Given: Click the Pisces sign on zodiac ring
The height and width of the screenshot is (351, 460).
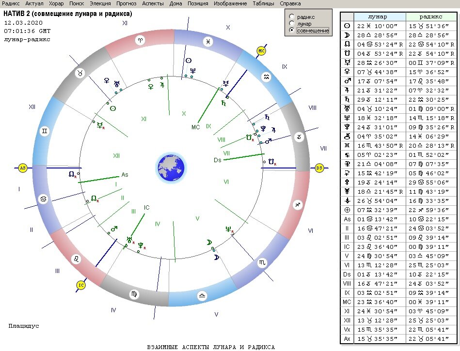Looking at the screenshot, I should point(208,42).
